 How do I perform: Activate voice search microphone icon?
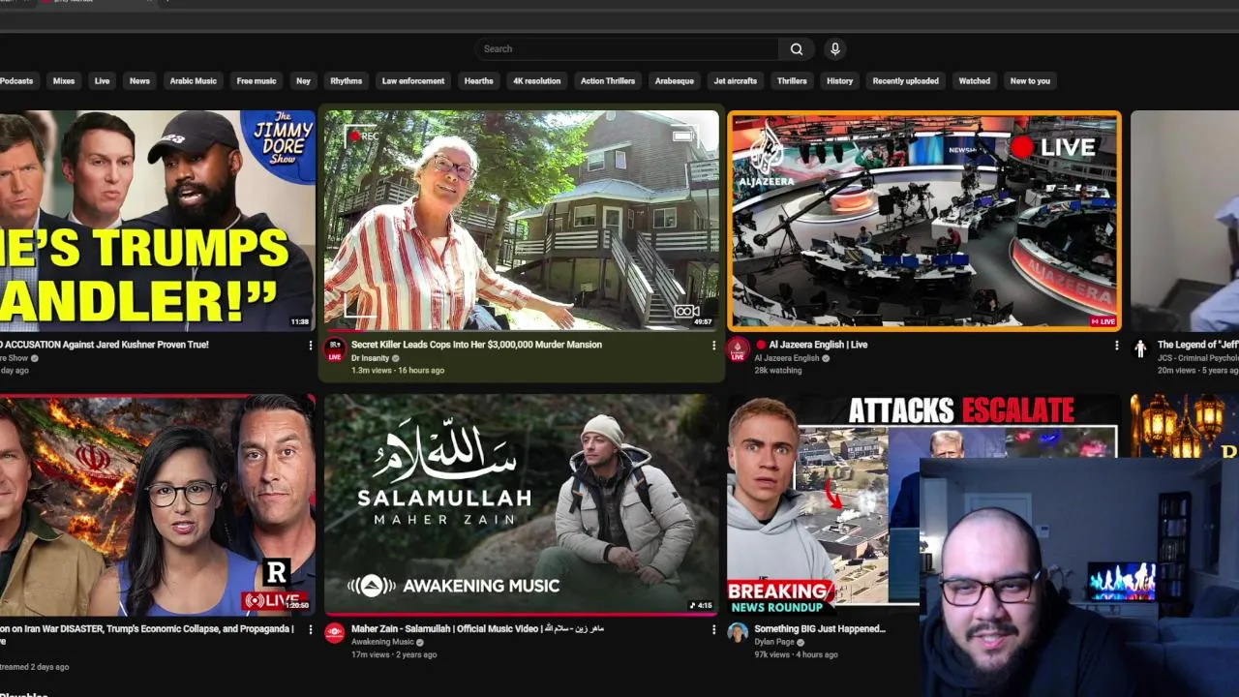tap(834, 49)
